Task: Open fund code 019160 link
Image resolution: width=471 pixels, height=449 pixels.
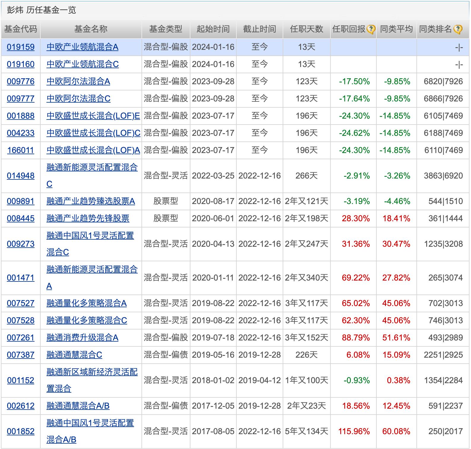Action: [x=20, y=64]
